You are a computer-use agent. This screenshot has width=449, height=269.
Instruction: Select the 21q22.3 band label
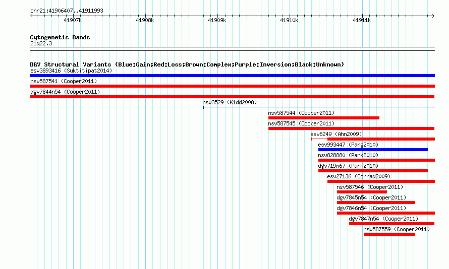coord(41,43)
